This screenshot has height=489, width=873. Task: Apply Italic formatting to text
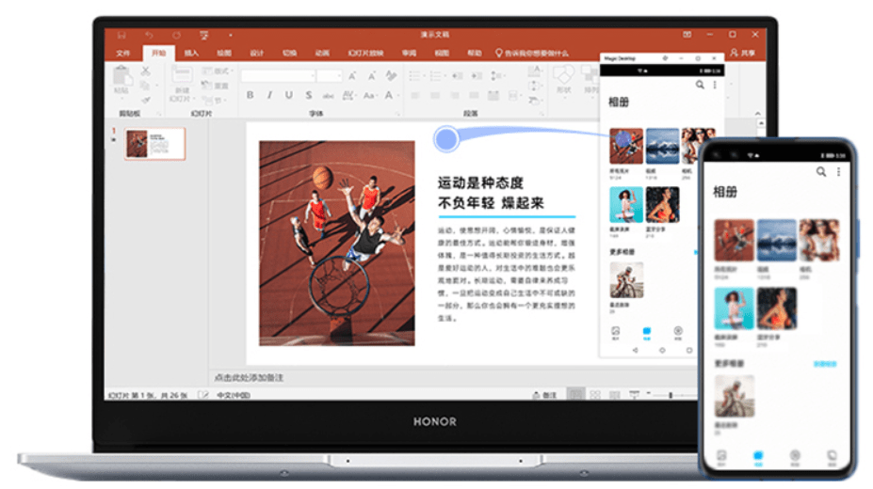(268, 95)
